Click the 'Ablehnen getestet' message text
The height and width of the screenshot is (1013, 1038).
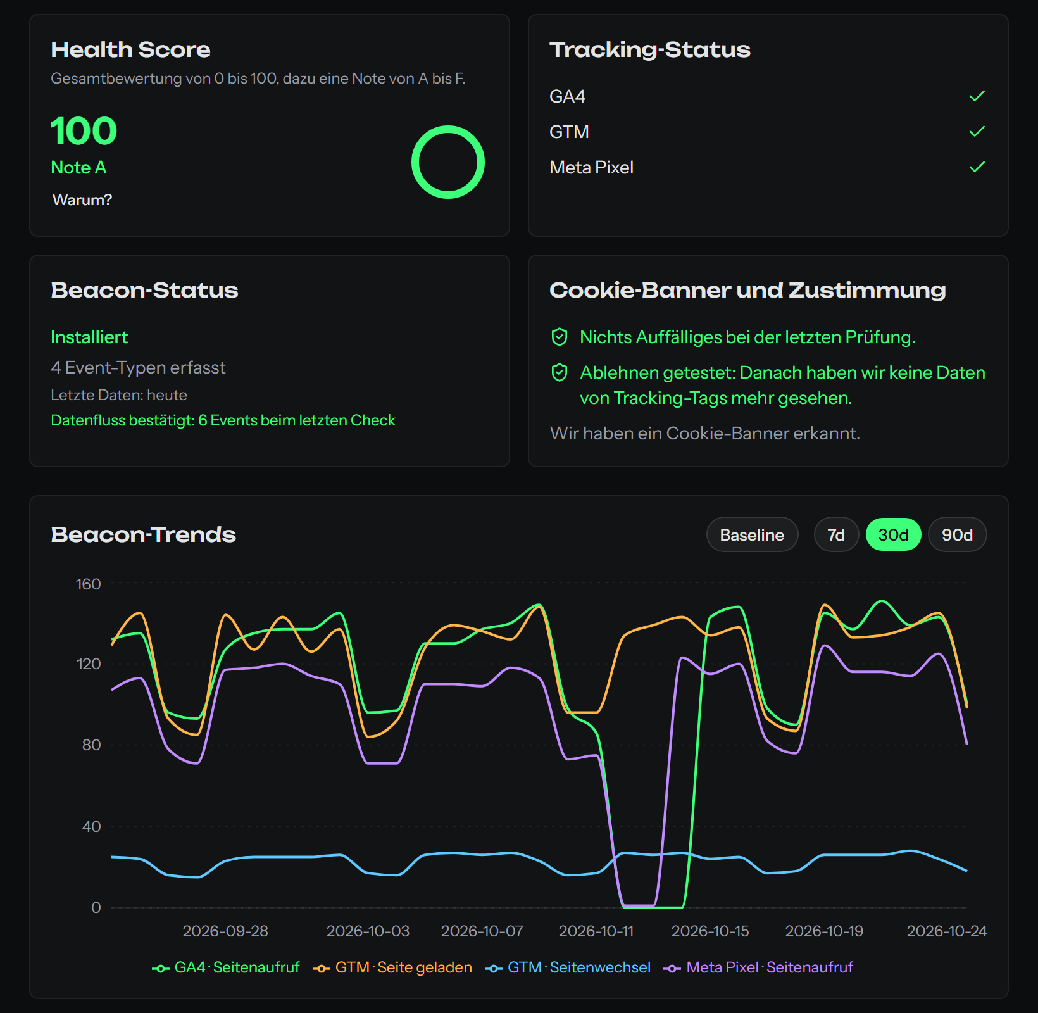[x=782, y=385]
